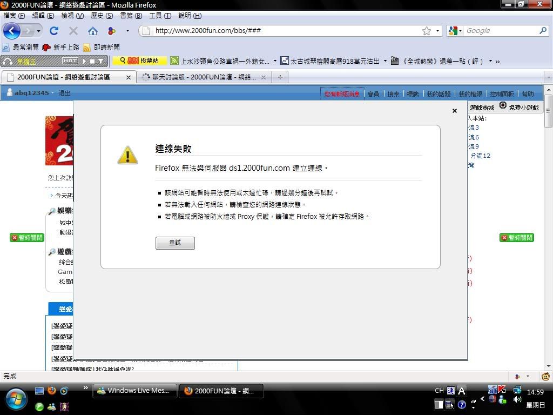Toggle right 暫時關閉 ad close button
The width and height of the screenshot is (553, 415).
[x=516, y=238]
